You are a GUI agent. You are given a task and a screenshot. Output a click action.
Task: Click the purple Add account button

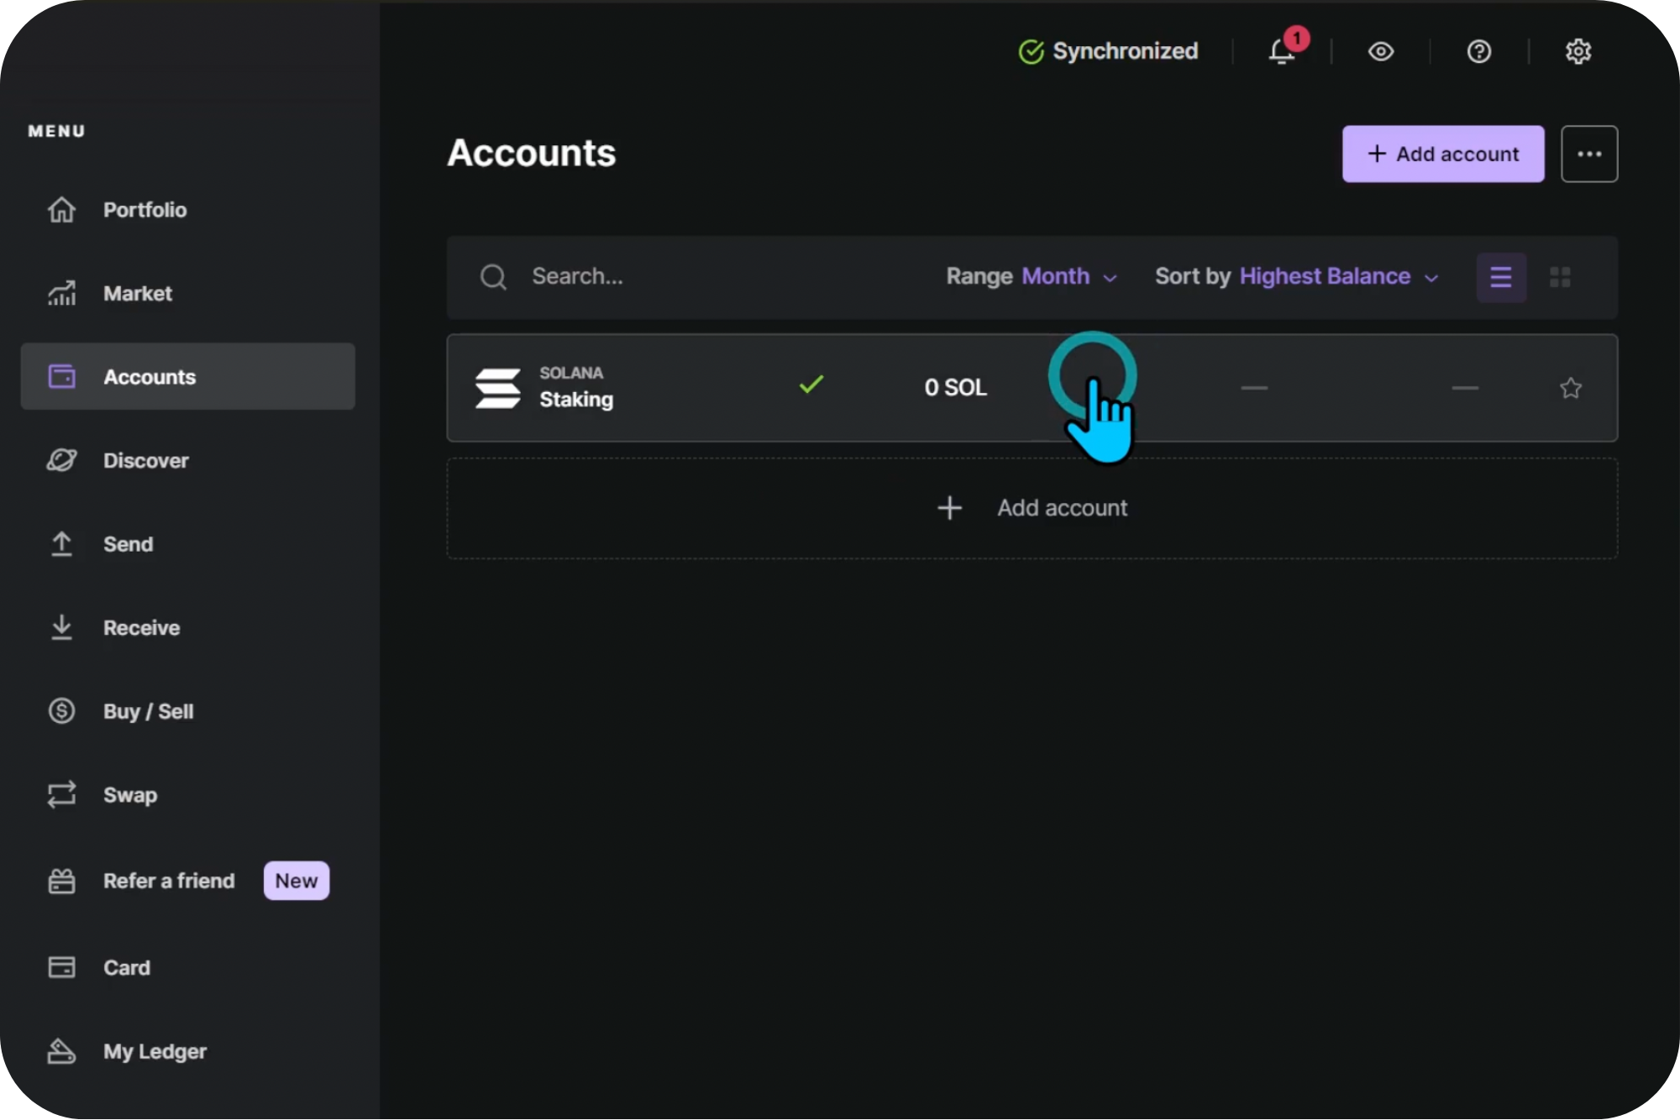tap(1442, 154)
